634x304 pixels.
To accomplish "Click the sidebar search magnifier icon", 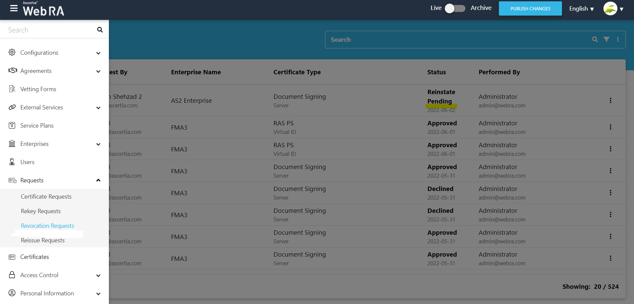I will (x=100, y=30).
